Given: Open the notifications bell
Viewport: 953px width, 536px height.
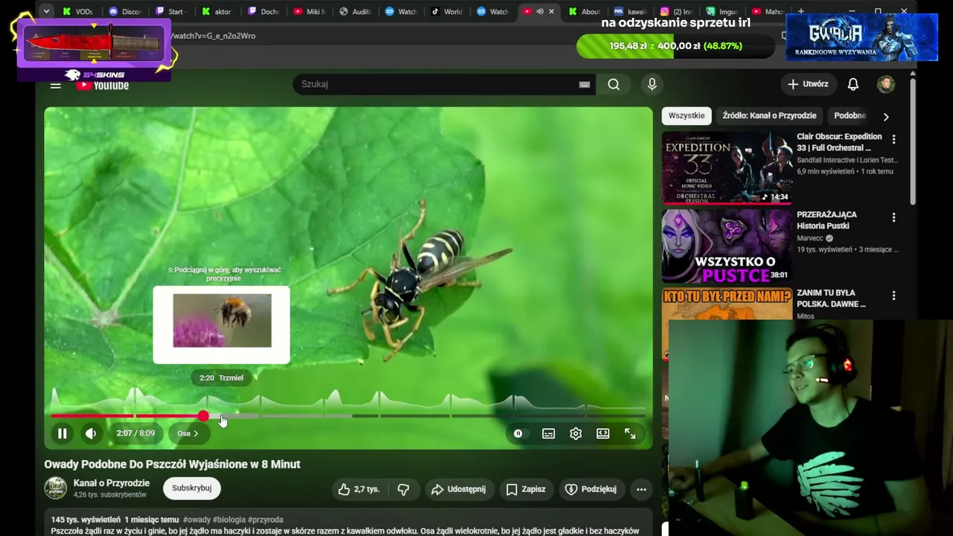Looking at the screenshot, I should click(x=853, y=84).
